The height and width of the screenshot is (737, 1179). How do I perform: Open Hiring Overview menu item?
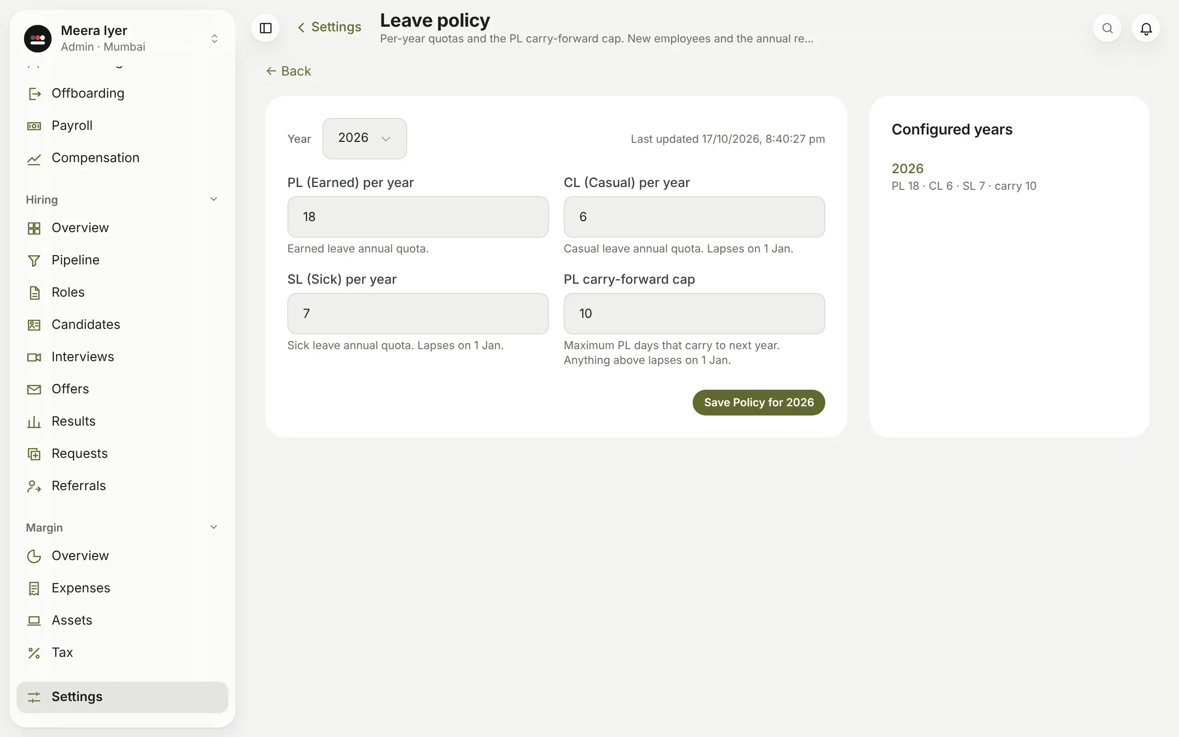(123, 228)
